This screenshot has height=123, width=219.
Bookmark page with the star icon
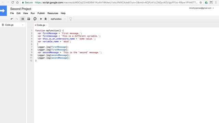tap(201, 2)
